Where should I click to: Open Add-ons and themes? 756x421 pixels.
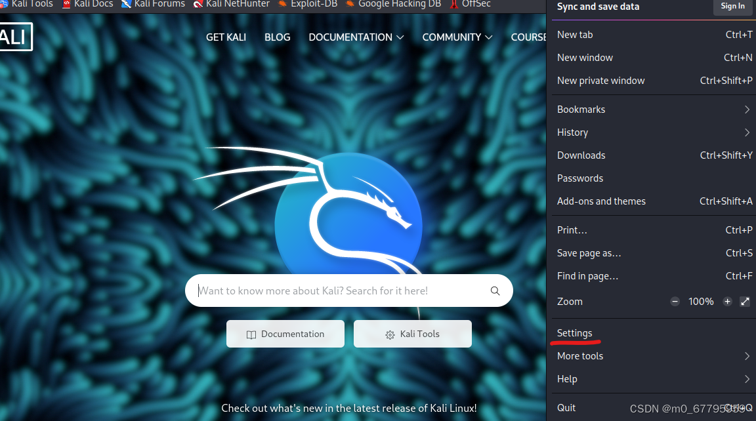(654, 201)
